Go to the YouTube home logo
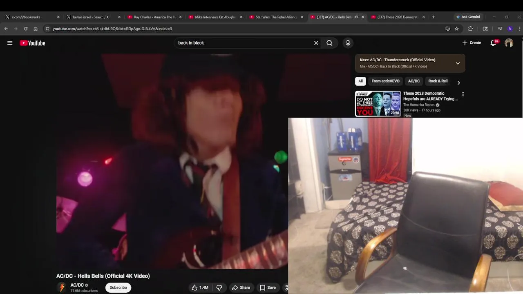523x294 pixels. point(32,43)
